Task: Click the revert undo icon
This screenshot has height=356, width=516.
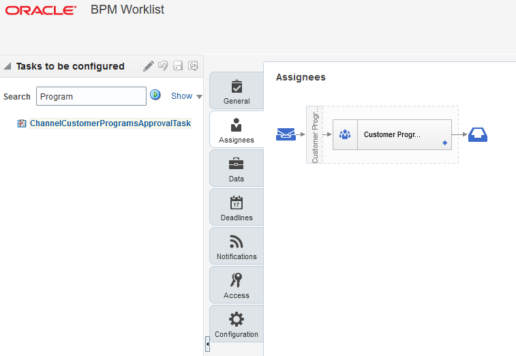Action: point(163,65)
